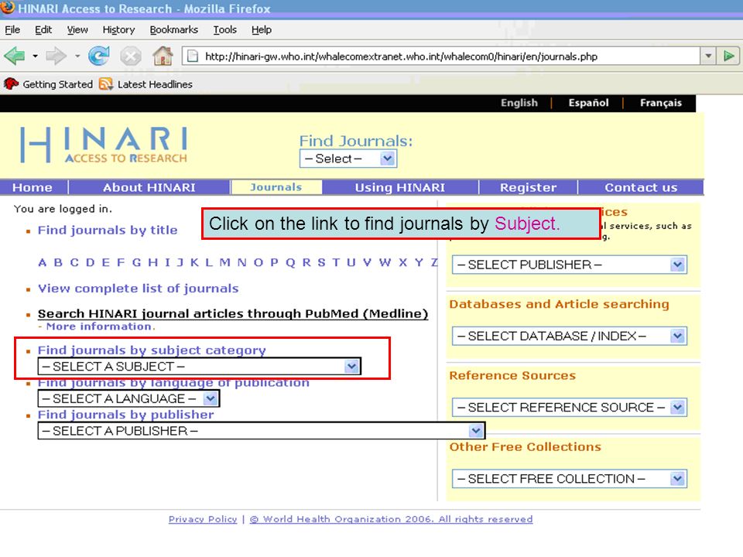Open the SELECT A LANGUAGE dropdown
Viewport: 743px width, 557px height.
click(128, 399)
